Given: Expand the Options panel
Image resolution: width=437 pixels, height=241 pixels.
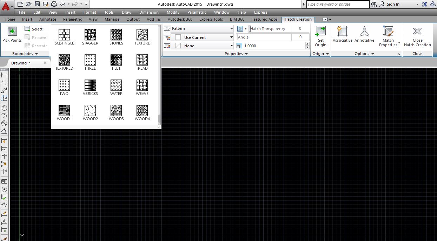Looking at the screenshot, I should [364, 54].
